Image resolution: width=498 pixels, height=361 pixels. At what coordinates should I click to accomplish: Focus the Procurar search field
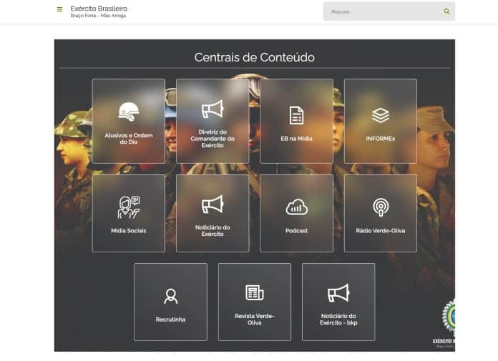coord(389,11)
